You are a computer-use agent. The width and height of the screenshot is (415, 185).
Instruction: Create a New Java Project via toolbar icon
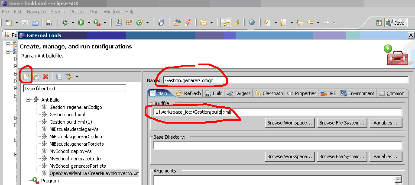(x=119, y=23)
